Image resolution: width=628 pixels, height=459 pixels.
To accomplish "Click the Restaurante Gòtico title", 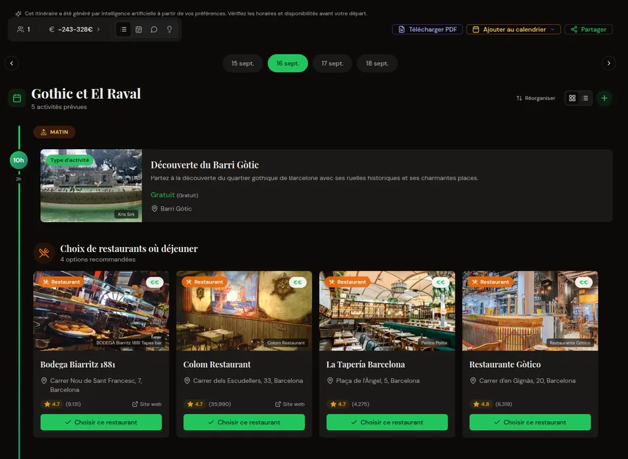I will 505,364.
